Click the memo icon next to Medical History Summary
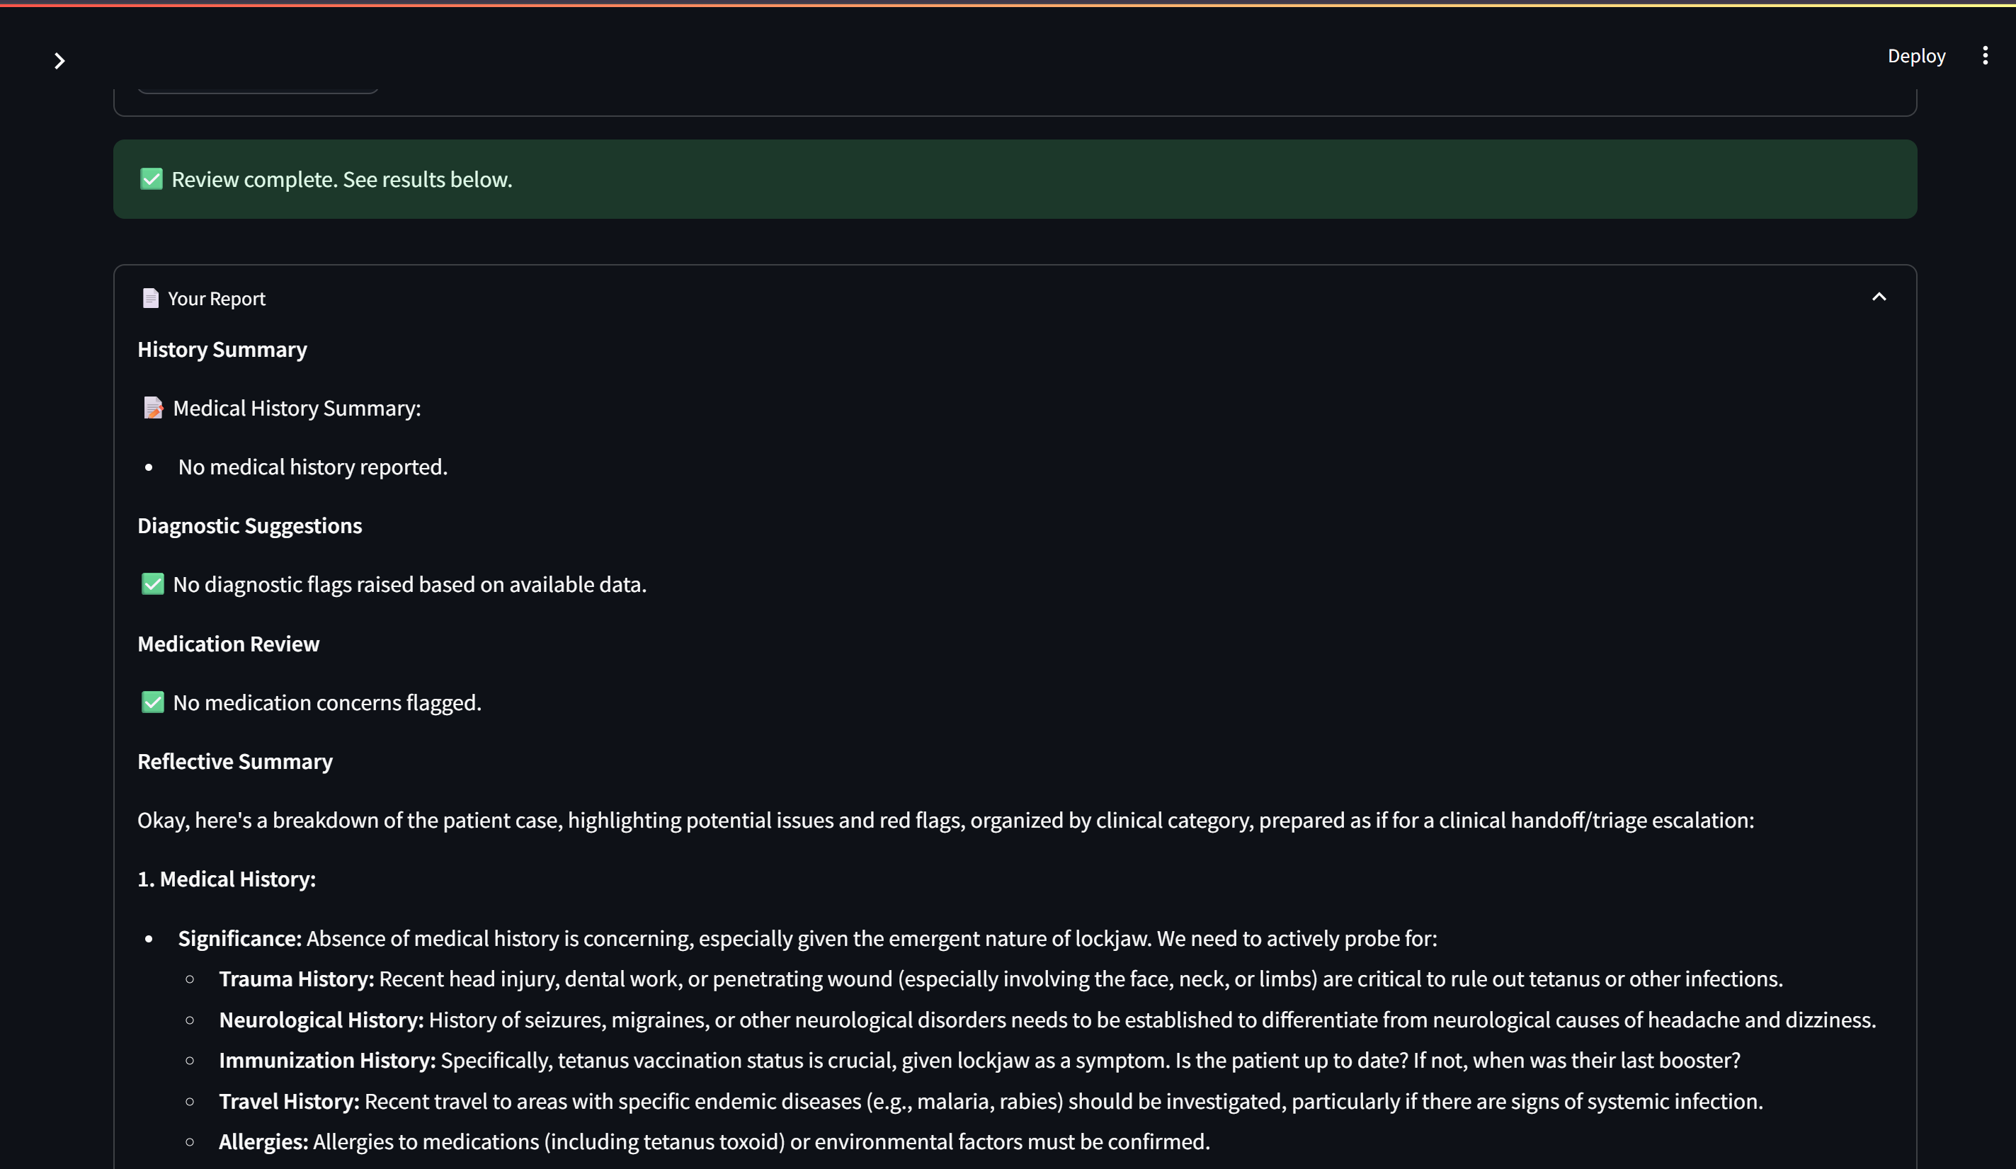 coord(153,408)
